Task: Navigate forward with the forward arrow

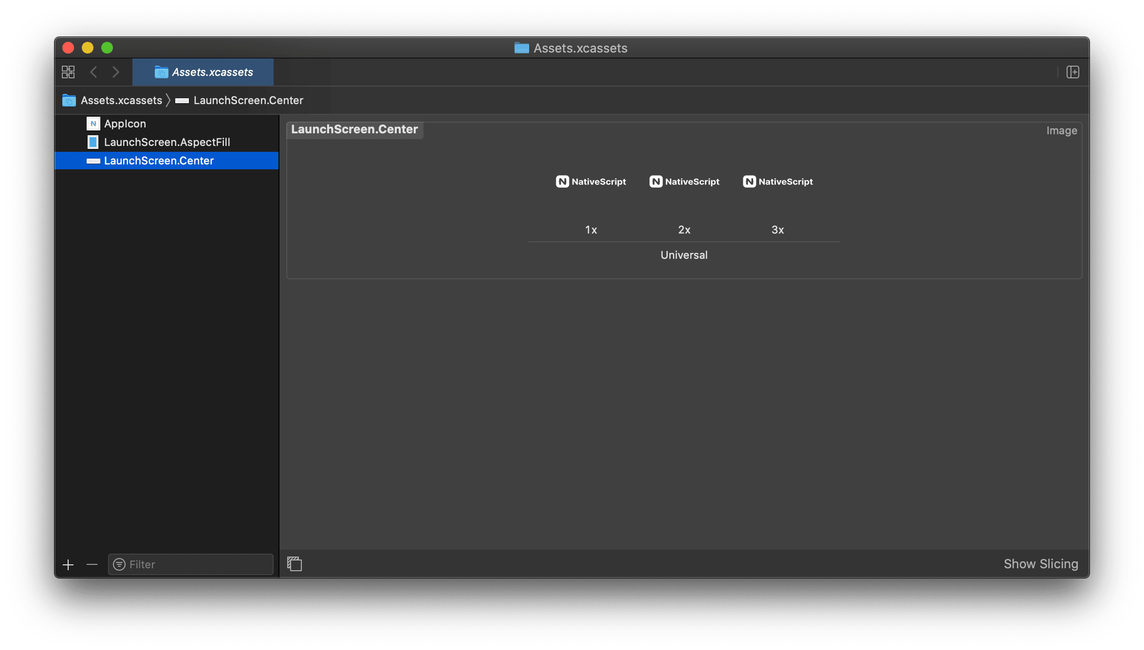Action: [116, 72]
